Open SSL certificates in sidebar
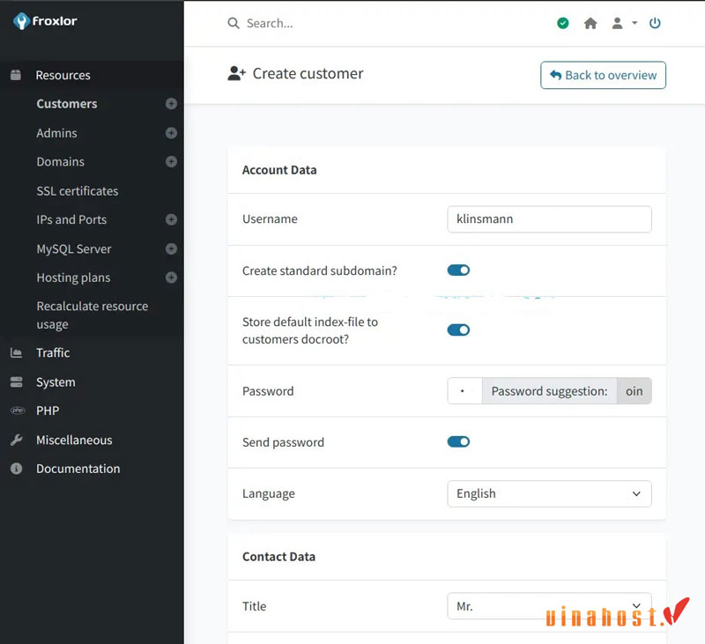Image resolution: width=705 pixels, height=644 pixels. coord(78,191)
